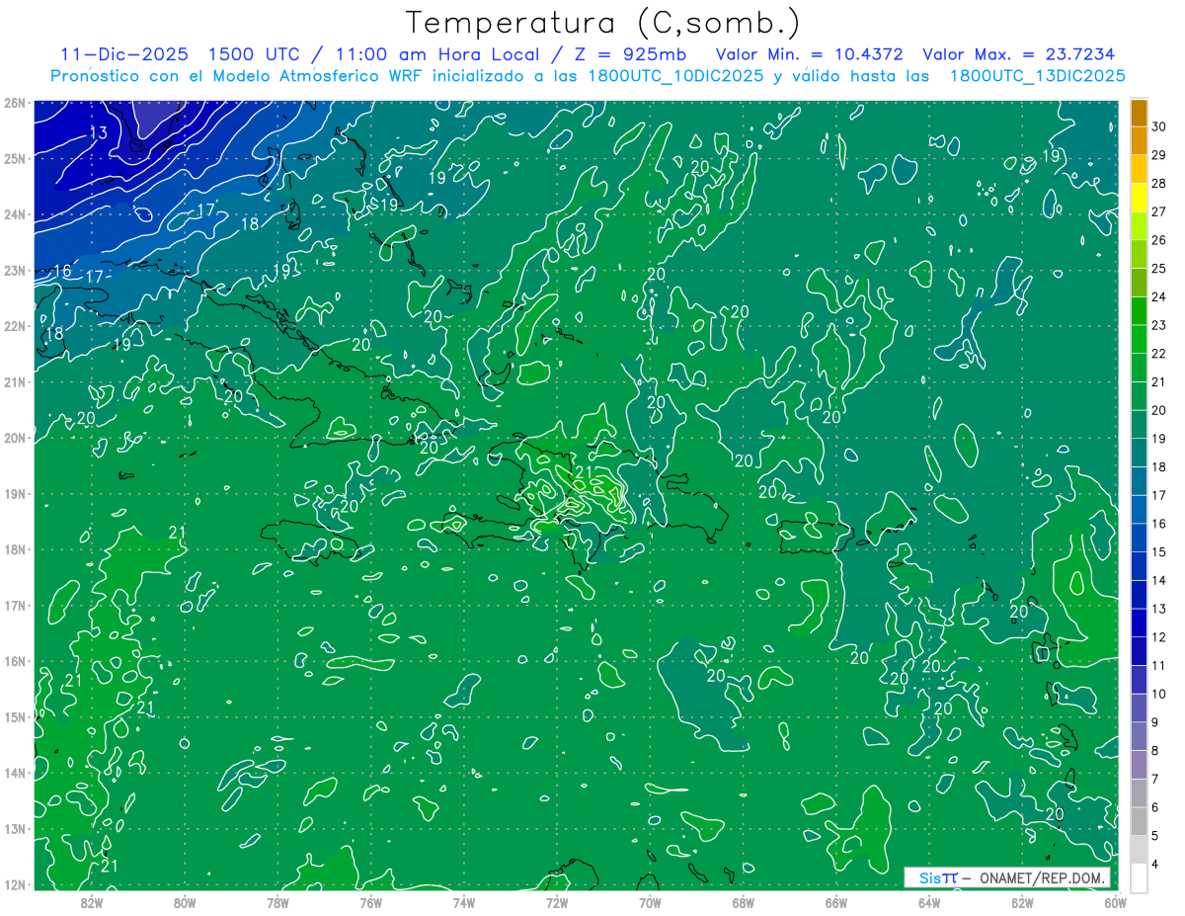Click the '72W' longitude axis label
The height and width of the screenshot is (916, 1185).
(557, 902)
